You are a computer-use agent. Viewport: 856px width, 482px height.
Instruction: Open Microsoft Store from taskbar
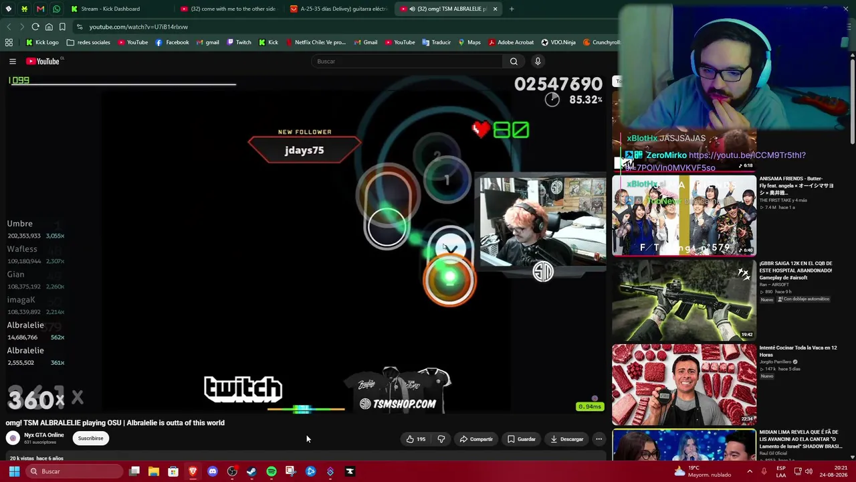173,471
